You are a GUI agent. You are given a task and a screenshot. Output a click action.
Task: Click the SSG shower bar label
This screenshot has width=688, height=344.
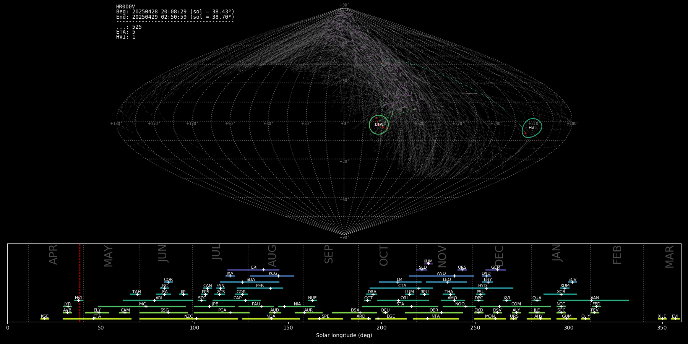[x=165, y=310]
